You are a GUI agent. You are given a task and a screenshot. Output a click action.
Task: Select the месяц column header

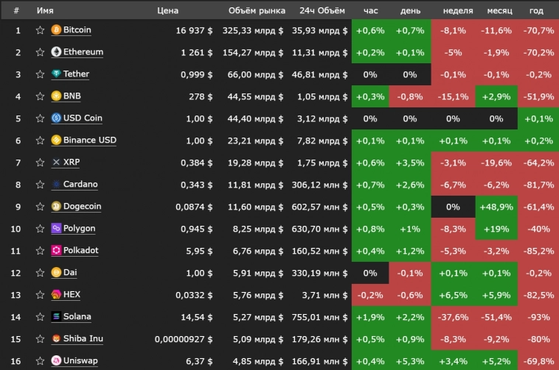point(500,10)
